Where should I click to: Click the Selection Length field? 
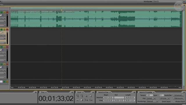tap(130, 98)
